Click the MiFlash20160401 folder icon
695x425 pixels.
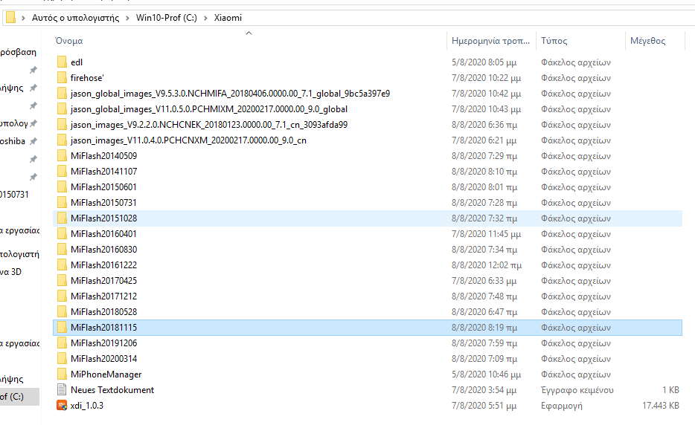coord(62,234)
